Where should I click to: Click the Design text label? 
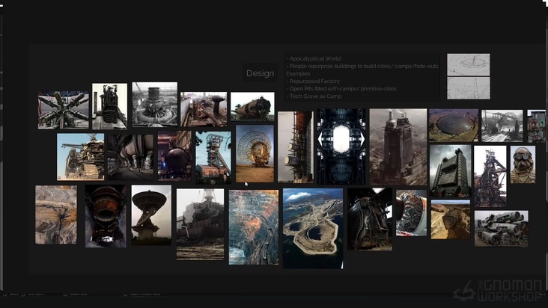click(x=260, y=73)
